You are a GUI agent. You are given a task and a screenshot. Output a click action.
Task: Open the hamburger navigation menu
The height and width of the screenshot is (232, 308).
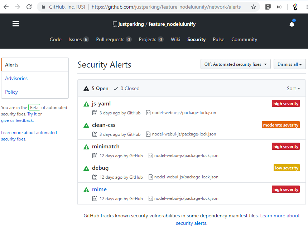click(16, 24)
